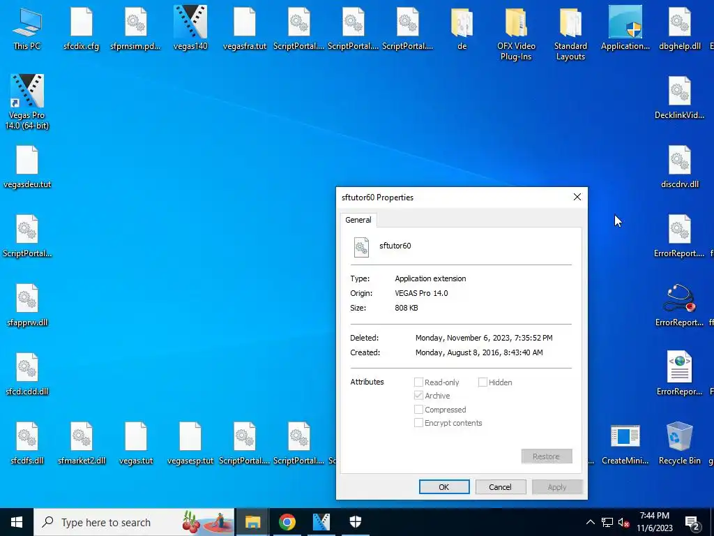Select the sfmarket2.dll file icon
The height and width of the screenshot is (536, 714).
(x=82, y=443)
